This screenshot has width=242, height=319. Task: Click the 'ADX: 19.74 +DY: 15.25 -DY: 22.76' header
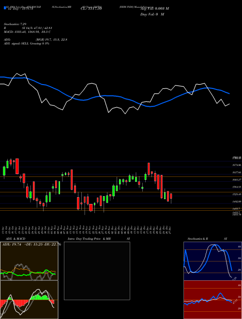31,245
